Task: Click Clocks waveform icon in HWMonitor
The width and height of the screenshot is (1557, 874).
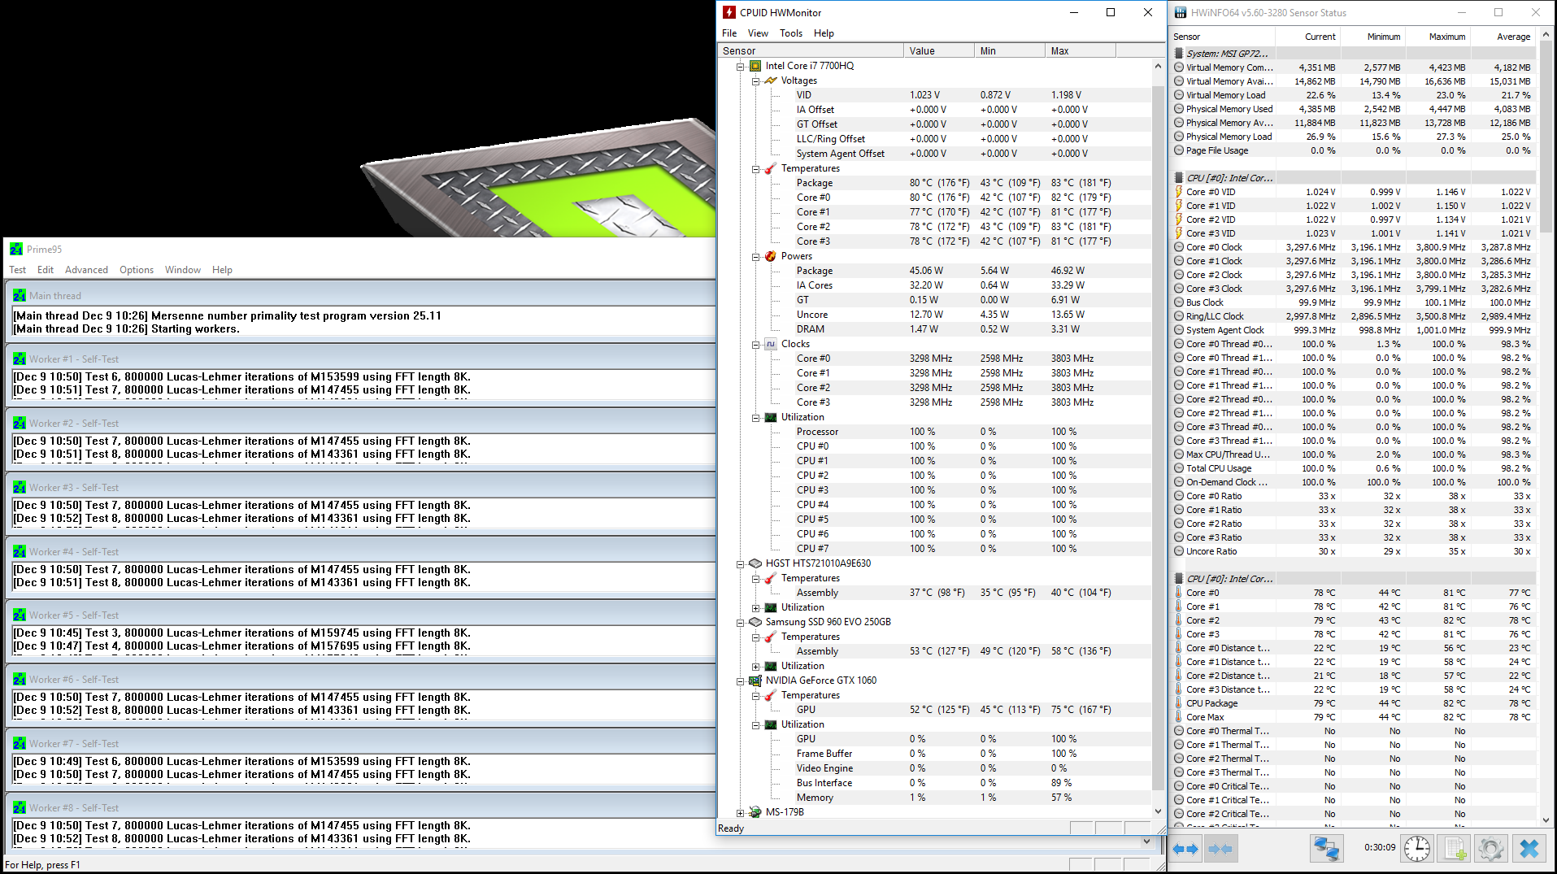Action: click(x=771, y=344)
